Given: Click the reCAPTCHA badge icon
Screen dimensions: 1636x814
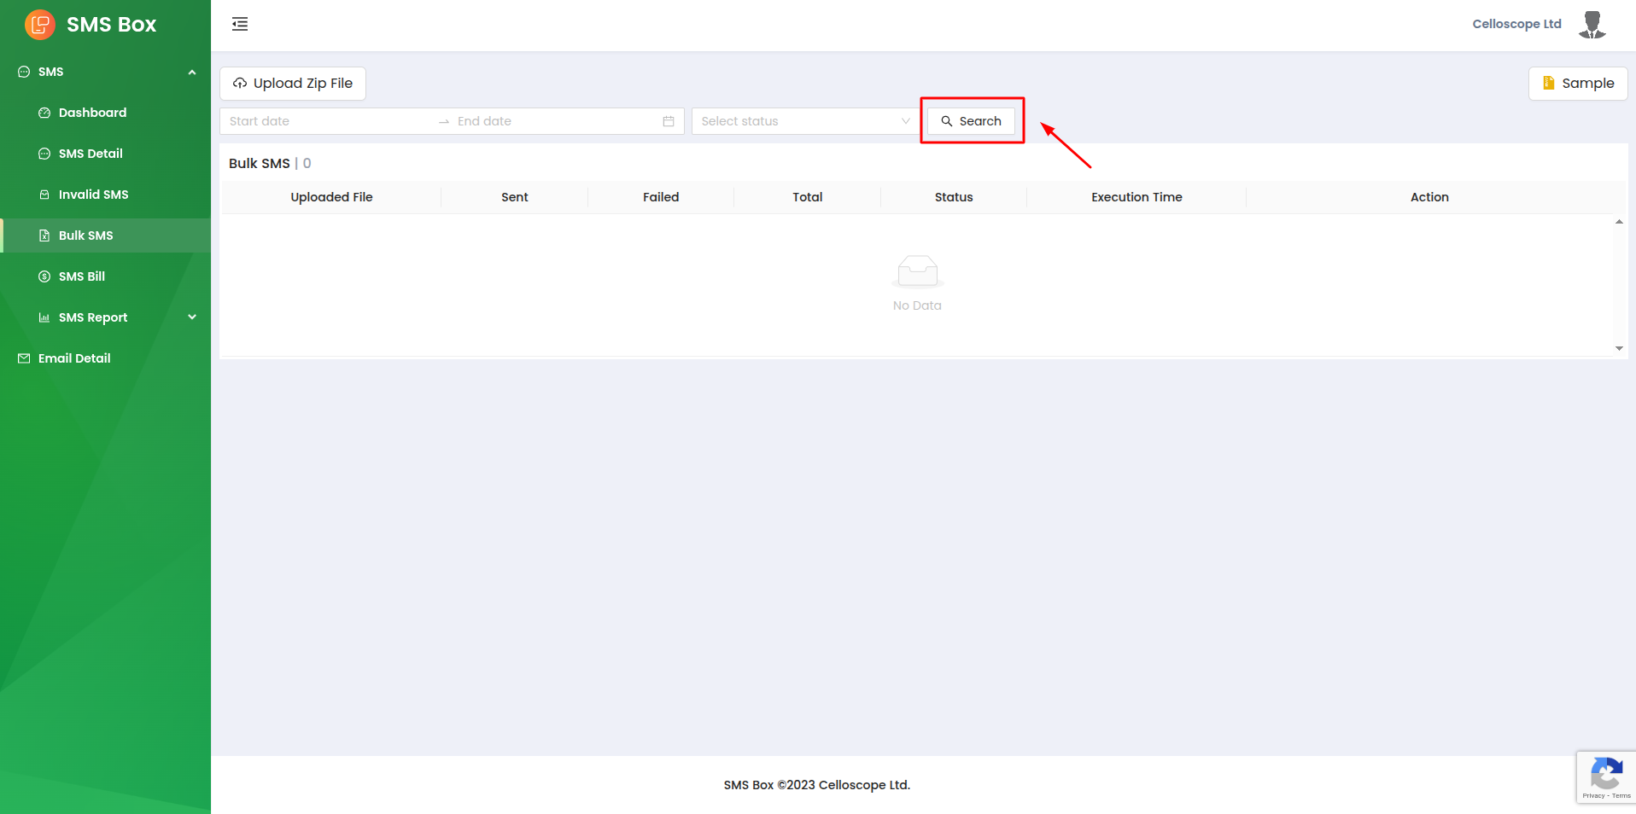Looking at the screenshot, I should 1605,776.
